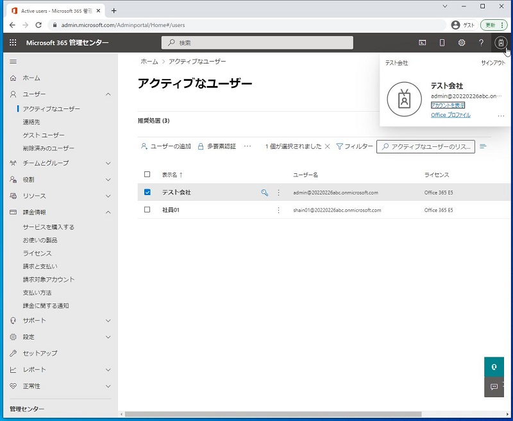Click ユーザーの追加 button
Image resolution: width=513 pixels, height=421 pixels.
tap(166, 146)
